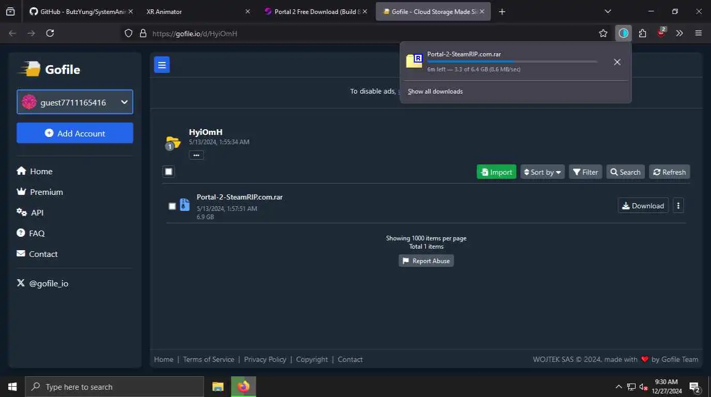Click the Search files button
The width and height of the screenshot is (711, 397).
click(x=625, y=172)
